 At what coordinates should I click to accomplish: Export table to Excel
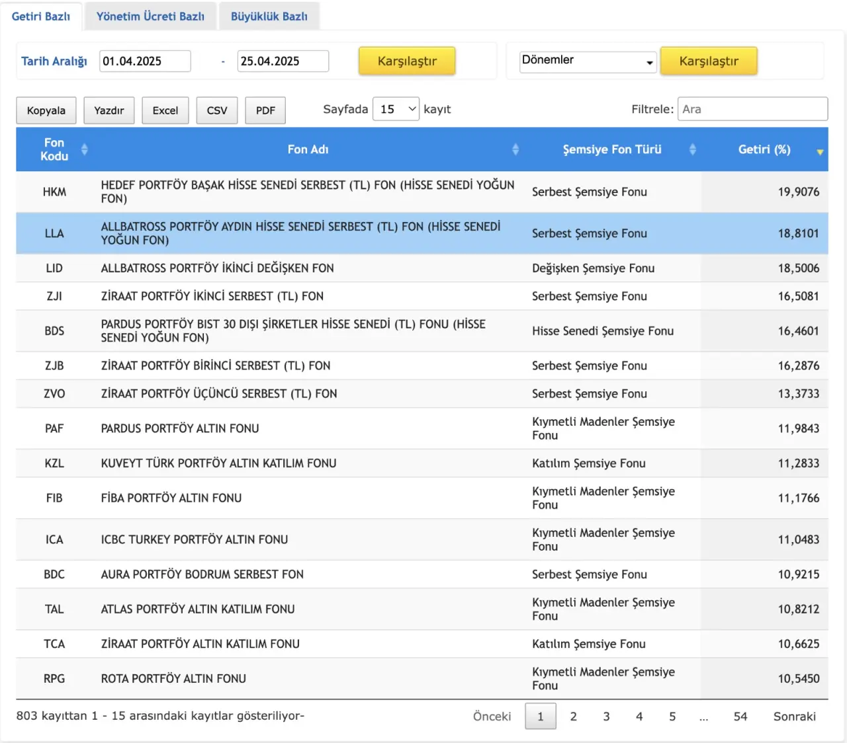pyautogui.click(x=165, y=110)
